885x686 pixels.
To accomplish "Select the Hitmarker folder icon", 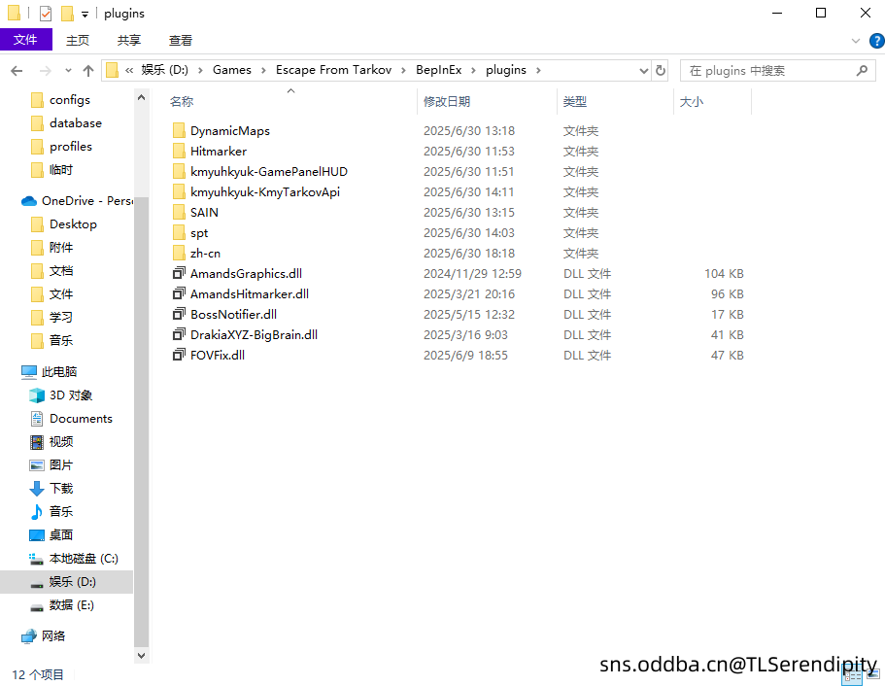I will (x=179, y=152).
